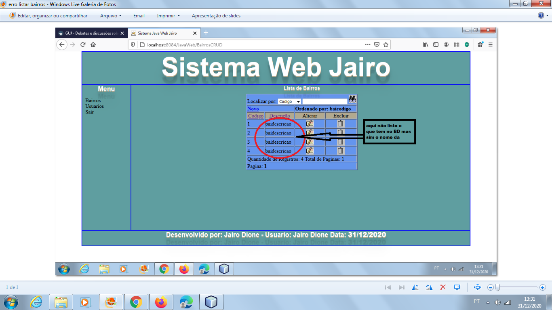The width and height of the screenshot is (552, 310).
Task: Click 'baidescricao' in row 4
Action: (x=278, y=151)
